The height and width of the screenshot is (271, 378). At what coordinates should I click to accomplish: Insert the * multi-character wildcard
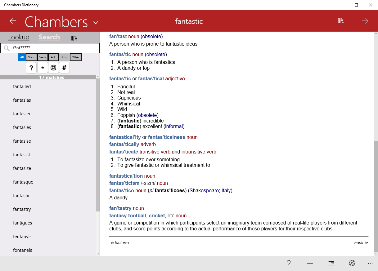point(42,68)
